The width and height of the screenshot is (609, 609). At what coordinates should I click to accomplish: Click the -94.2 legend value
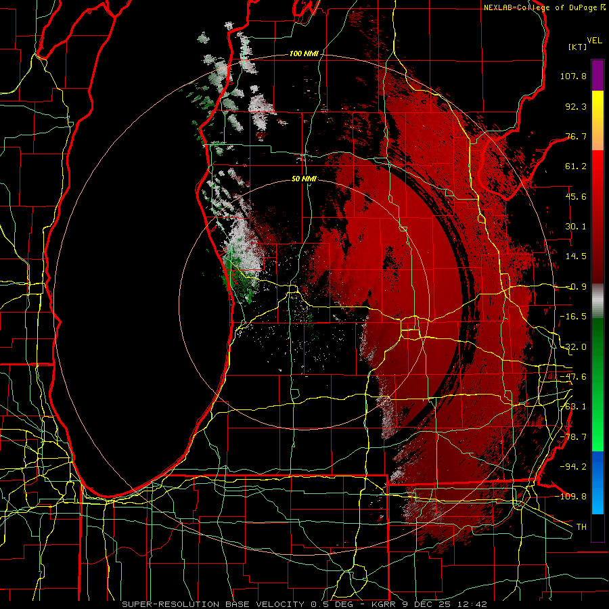(x=573, y=466)
